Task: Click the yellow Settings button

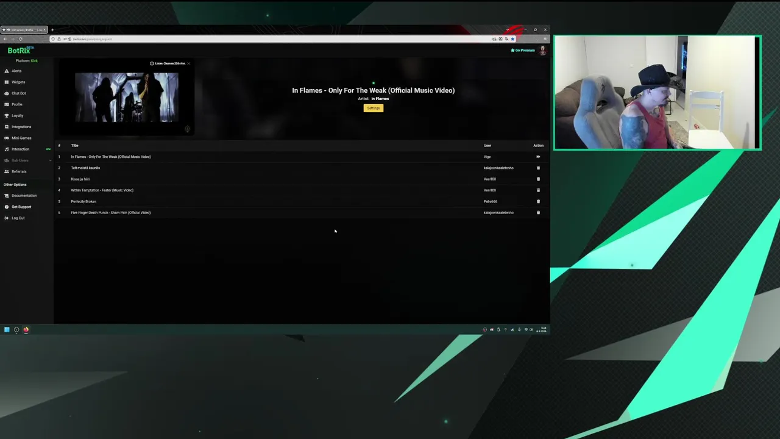Action: (374, 108)
